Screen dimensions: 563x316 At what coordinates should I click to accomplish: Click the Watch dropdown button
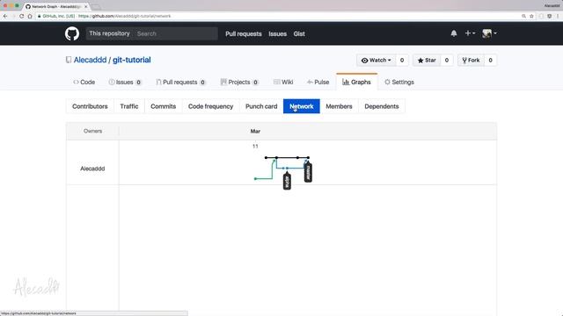(x=376, y=61)
